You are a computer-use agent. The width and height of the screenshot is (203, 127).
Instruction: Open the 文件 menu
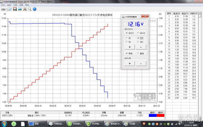coord(3,5)
